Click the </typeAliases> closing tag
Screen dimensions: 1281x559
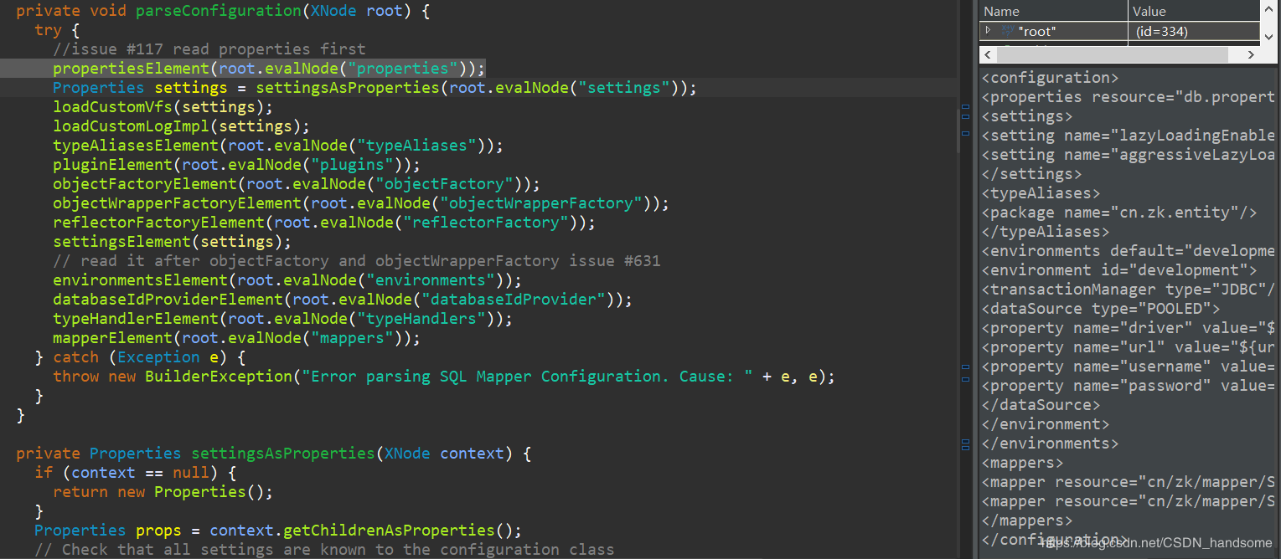[x=1046, y=232]
